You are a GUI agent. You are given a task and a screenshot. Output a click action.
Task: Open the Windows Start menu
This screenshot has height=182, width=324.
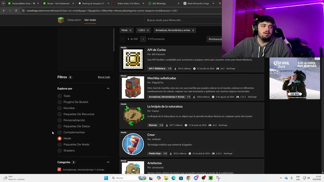pos(106,178)
